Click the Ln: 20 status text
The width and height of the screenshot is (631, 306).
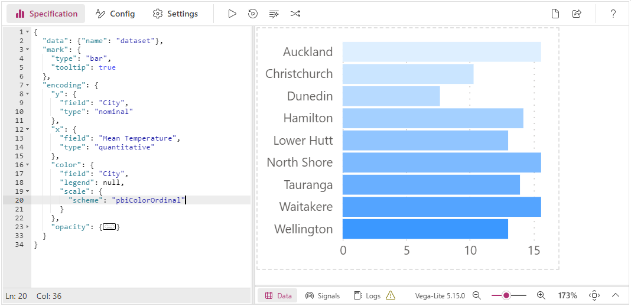click(16, 297)
